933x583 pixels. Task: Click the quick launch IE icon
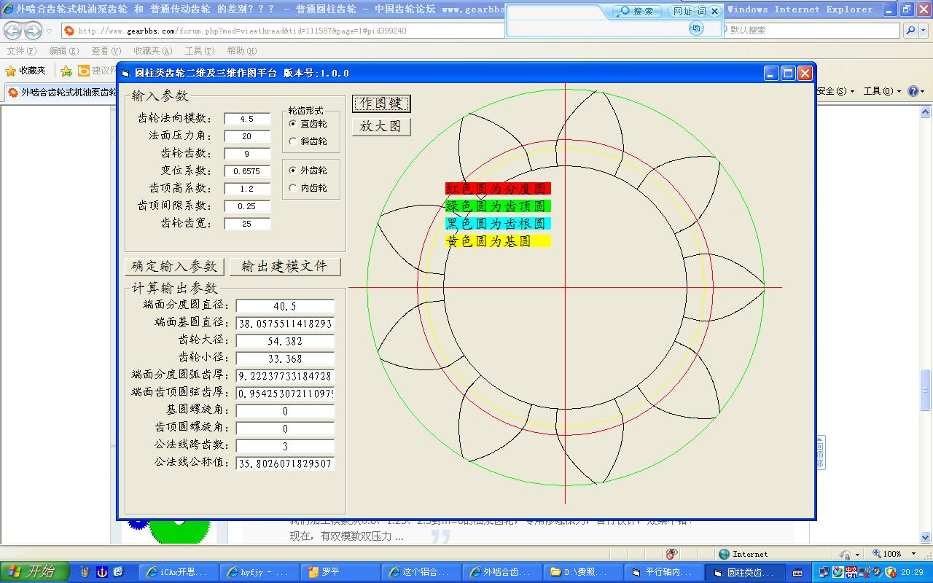[x=119, y=572]
